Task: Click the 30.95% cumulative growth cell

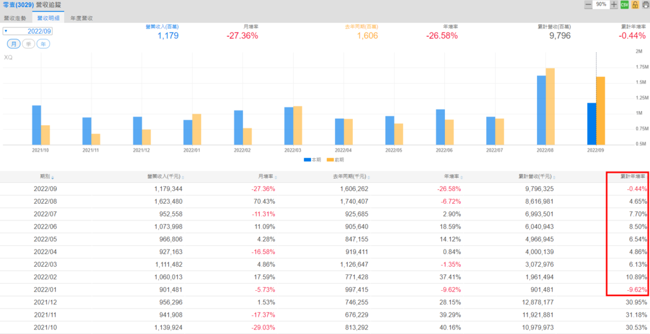Action: pyautogui.click(x=637, y=302)
